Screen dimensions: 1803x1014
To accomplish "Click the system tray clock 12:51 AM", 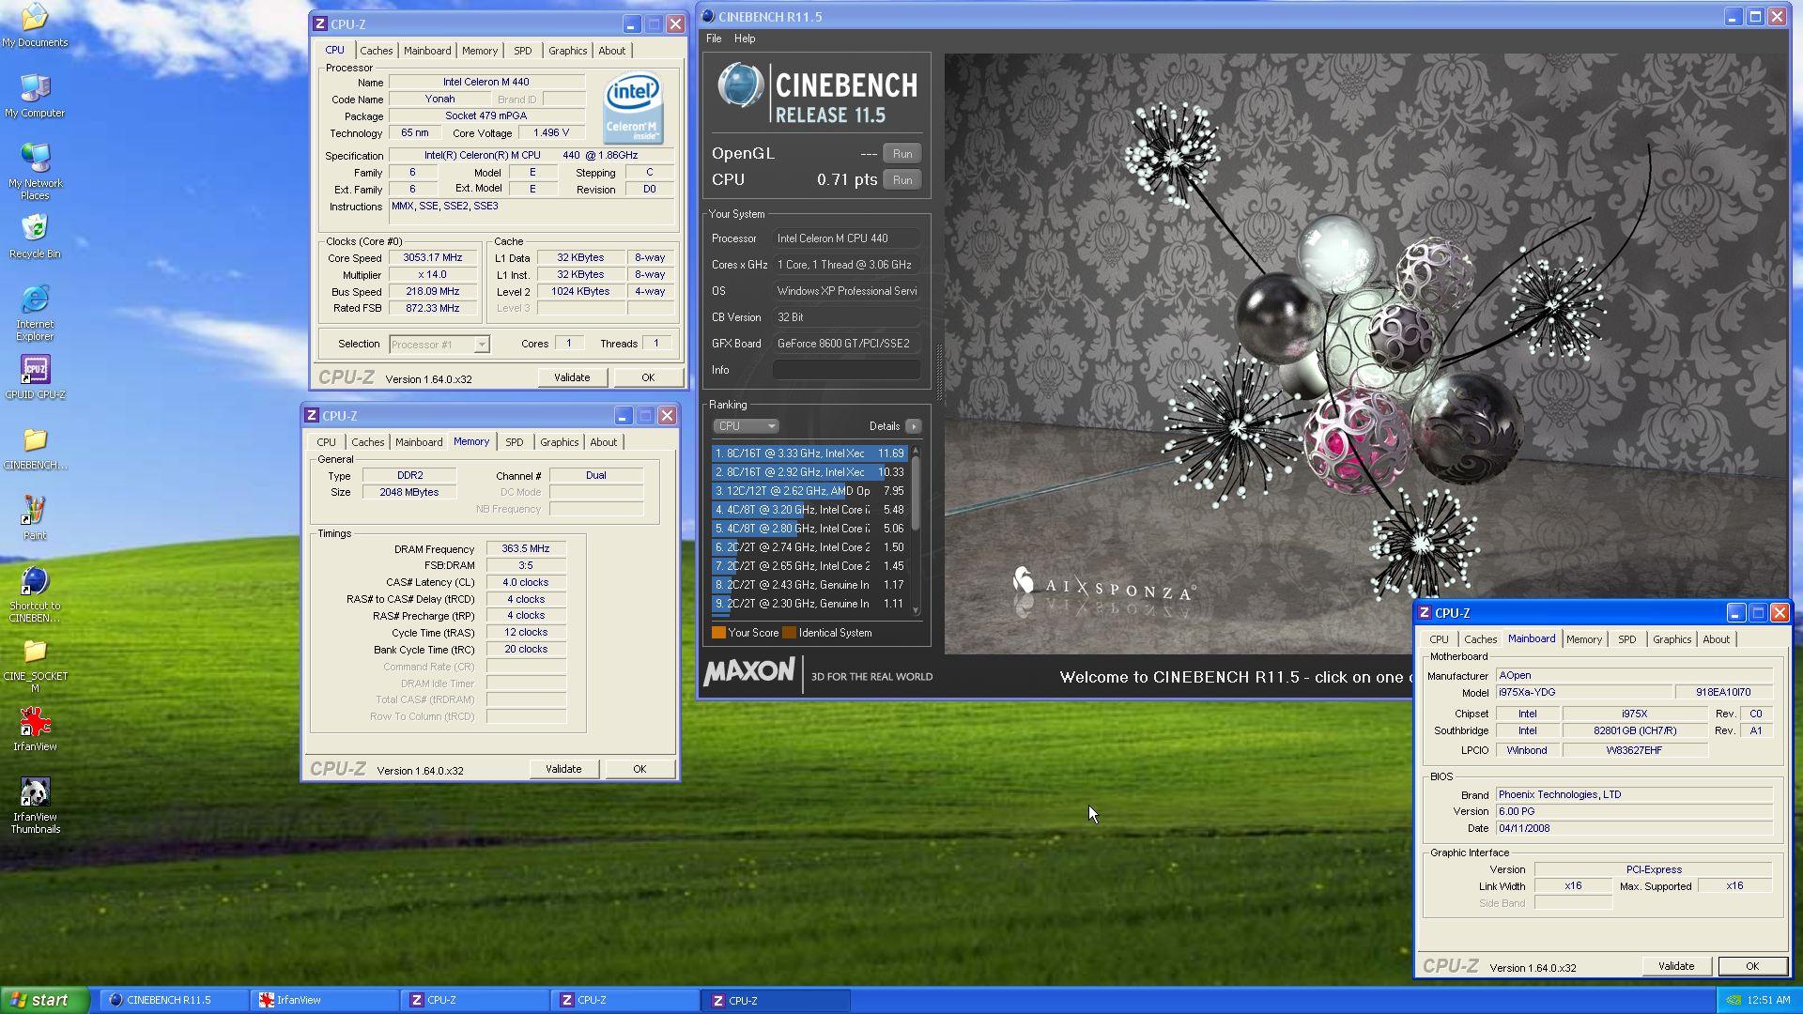I will [x=1768, y=1000].
